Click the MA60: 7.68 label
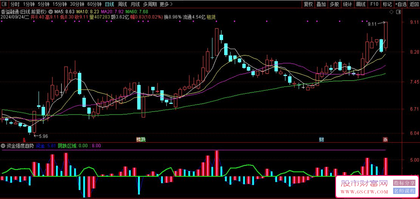The width and height of the screenshot is (420, 199). pos(136,12)
